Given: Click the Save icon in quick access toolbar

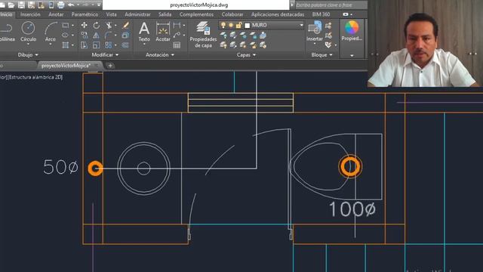Looking at the screenshot, I should 21,5.
